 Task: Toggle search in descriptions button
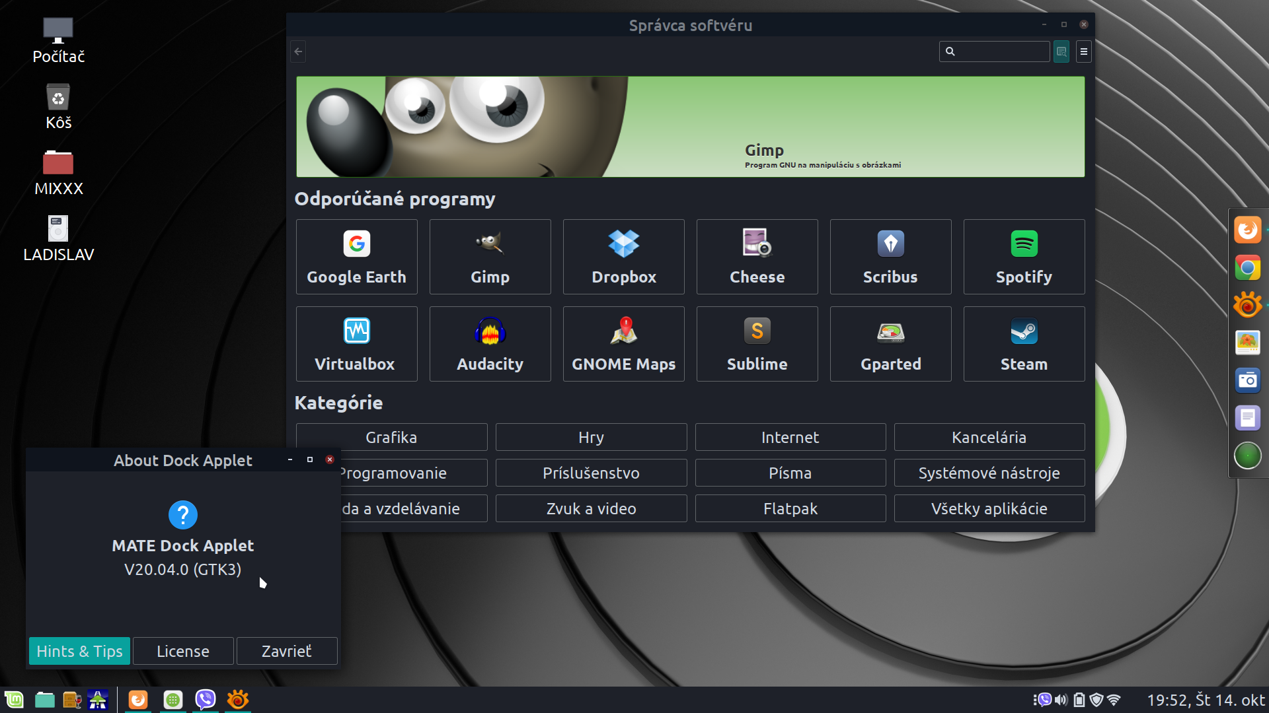coord(1061,51)
